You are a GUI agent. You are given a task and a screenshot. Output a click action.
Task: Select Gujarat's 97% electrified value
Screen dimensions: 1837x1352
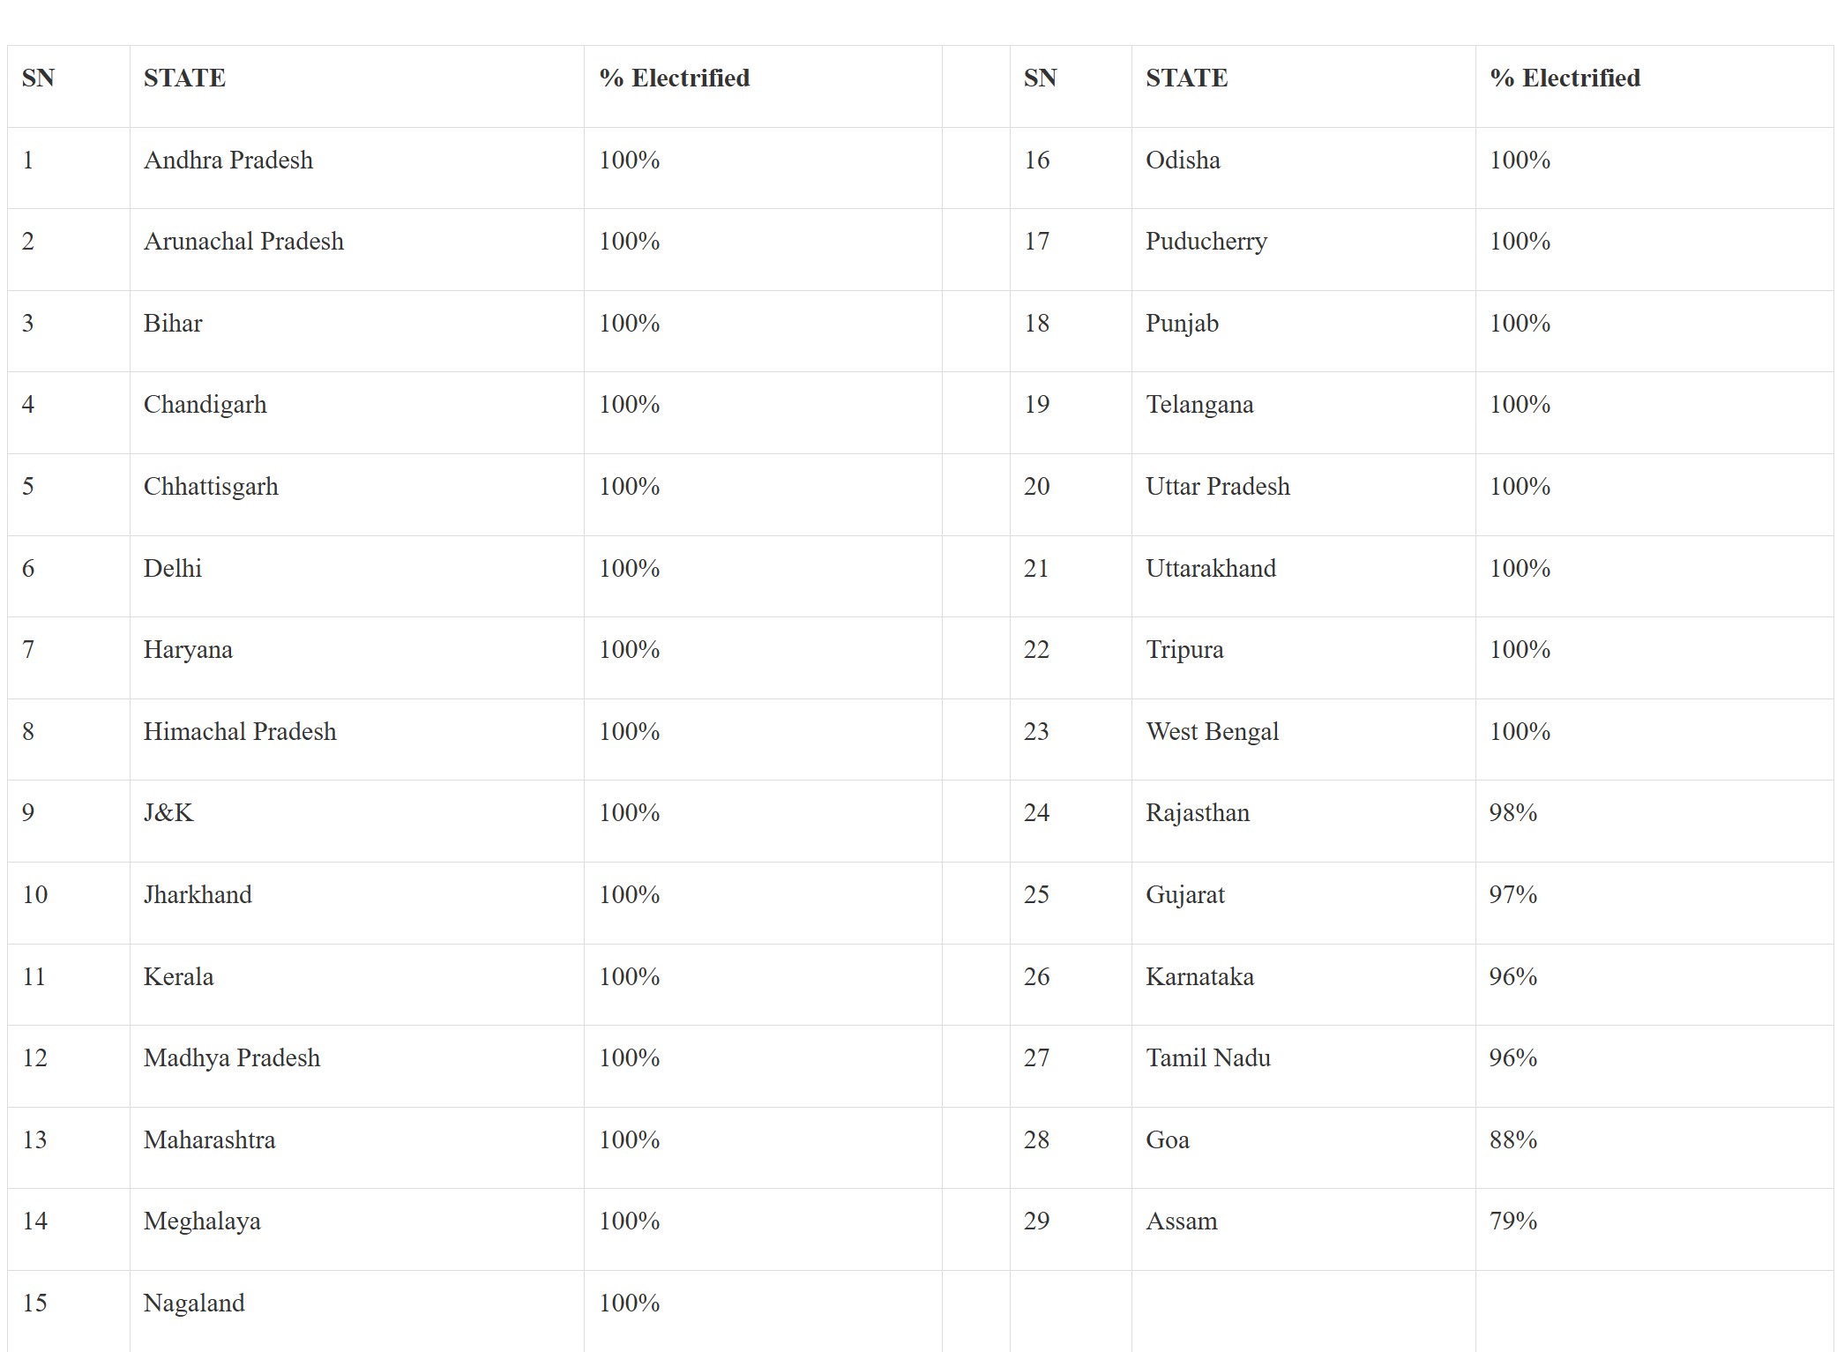(1512, 895)
